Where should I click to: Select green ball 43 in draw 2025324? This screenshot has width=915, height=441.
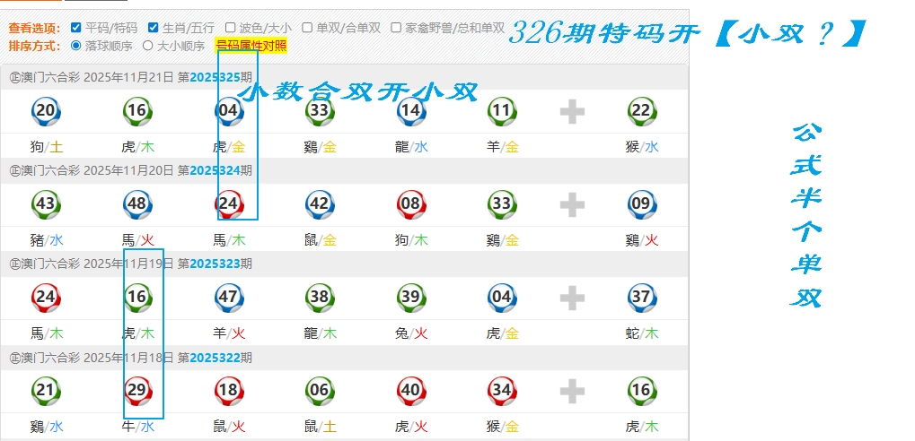click(x=46, y=204)
